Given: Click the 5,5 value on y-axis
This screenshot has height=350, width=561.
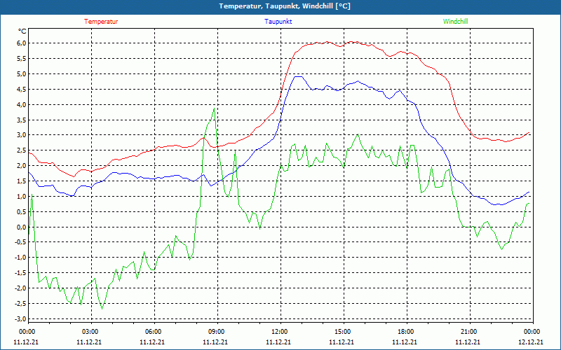Looking at the screenshot, I should [x=22, y=59].
